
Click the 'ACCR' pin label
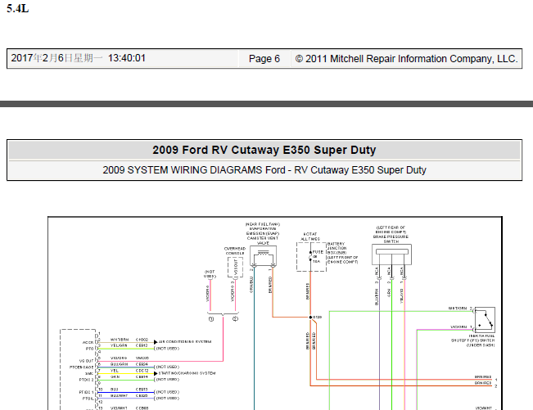tap(88, 342)
